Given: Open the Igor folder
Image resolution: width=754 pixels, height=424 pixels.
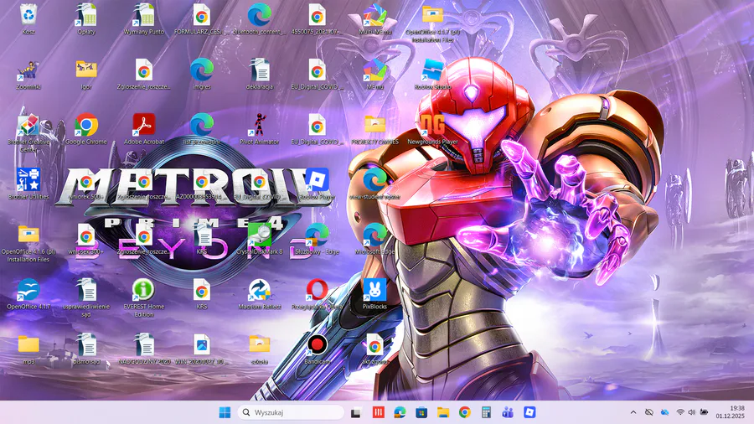Looking at the screenshot, I should (86, 70).
